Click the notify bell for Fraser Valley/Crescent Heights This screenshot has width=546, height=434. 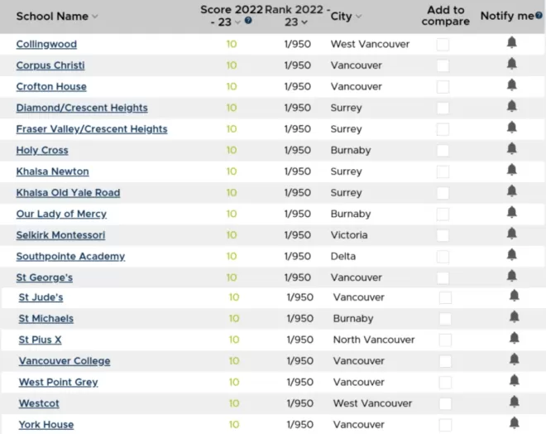click(511, 128)
